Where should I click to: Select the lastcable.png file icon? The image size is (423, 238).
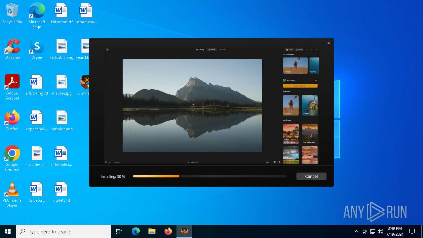point(61,49)
